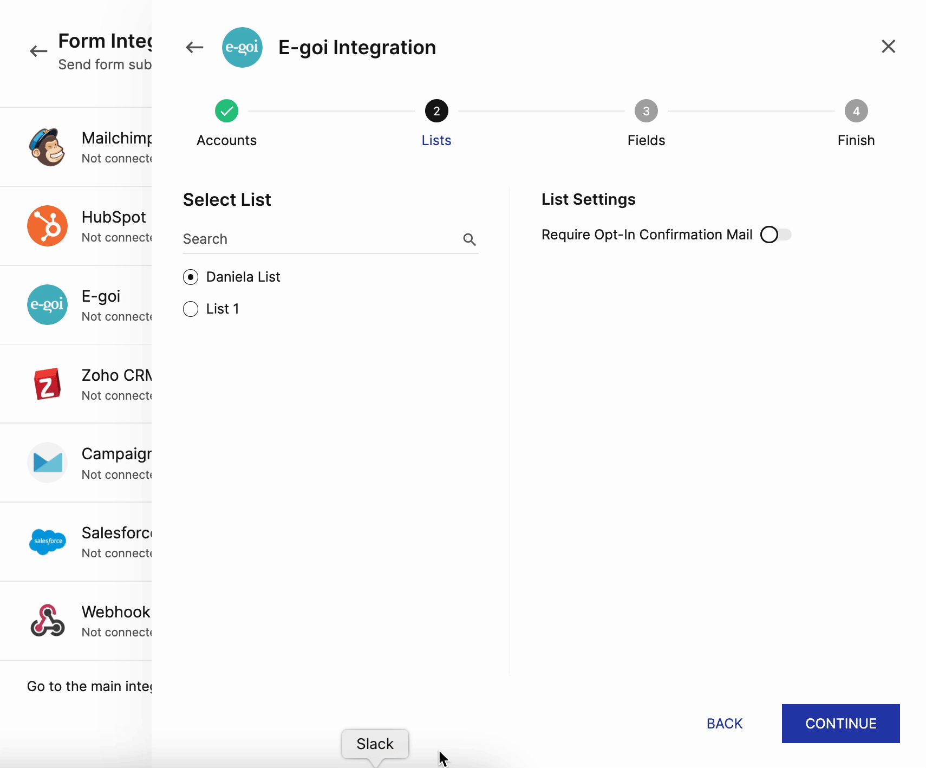Select the Webhook integration icon
This screenshot has width=926, height=768.
[x=47, y=621]
